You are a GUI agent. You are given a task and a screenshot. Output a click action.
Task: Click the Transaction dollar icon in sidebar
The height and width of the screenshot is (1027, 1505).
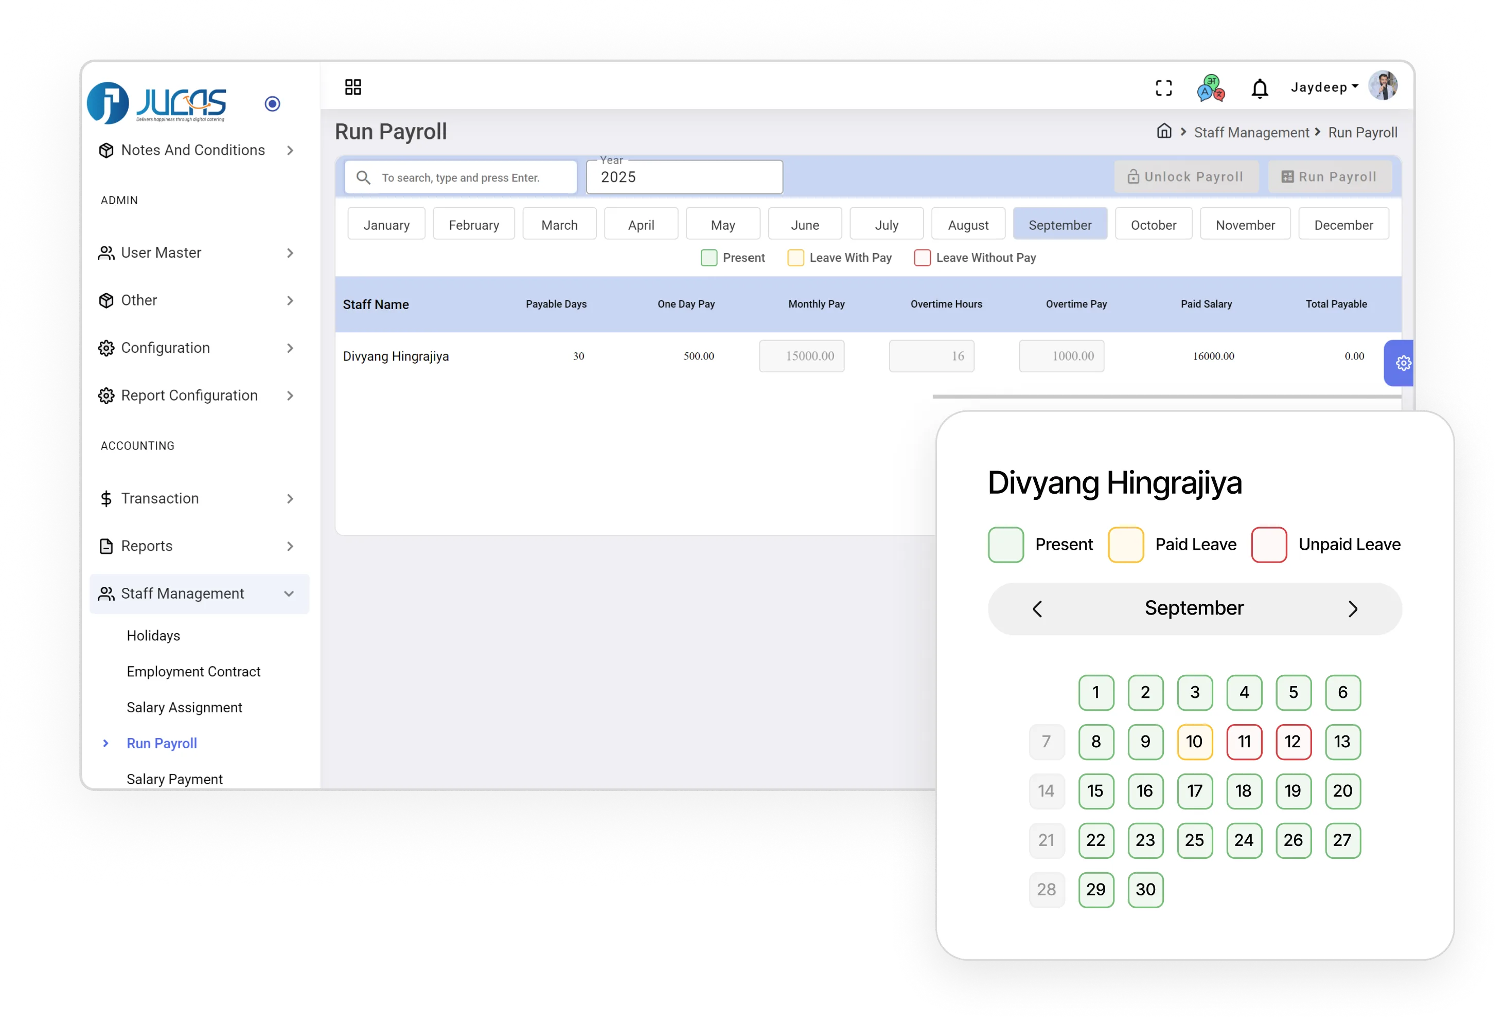pyautogui.click(x=107, y=498)
